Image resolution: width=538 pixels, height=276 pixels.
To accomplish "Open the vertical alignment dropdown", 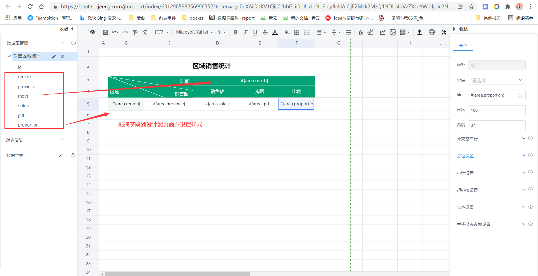I will [336, 32].
